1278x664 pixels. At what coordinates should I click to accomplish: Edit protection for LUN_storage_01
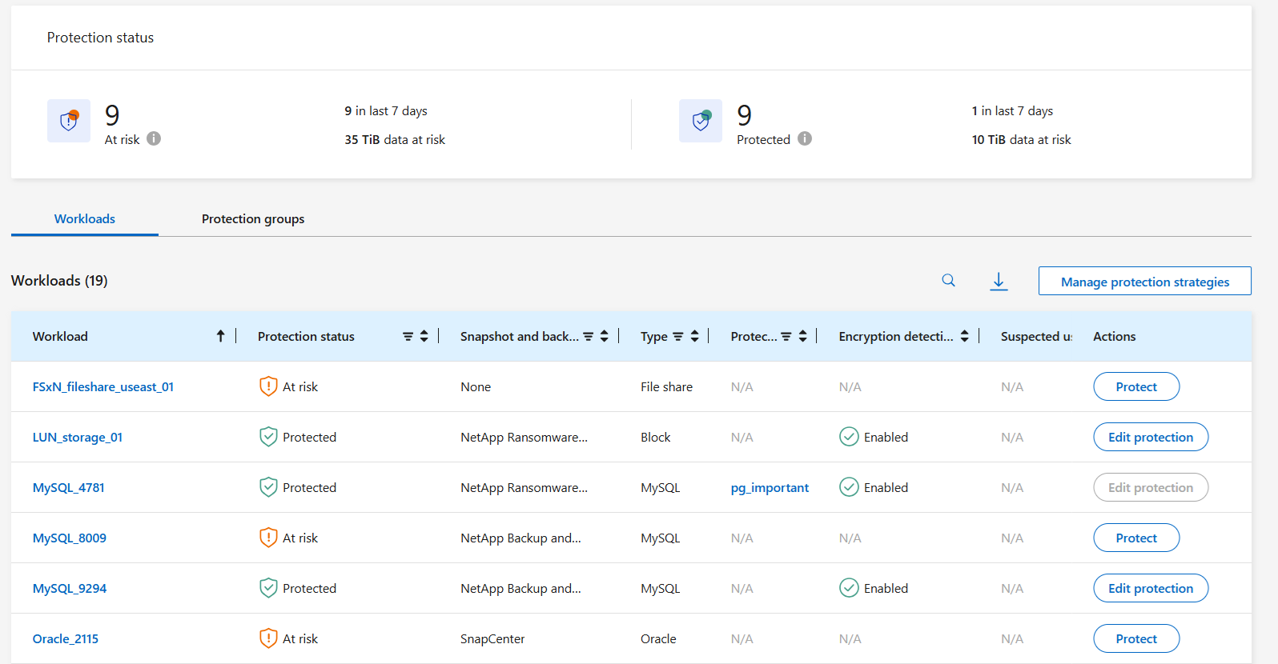pyautogui.click(x=1150, y=437)
